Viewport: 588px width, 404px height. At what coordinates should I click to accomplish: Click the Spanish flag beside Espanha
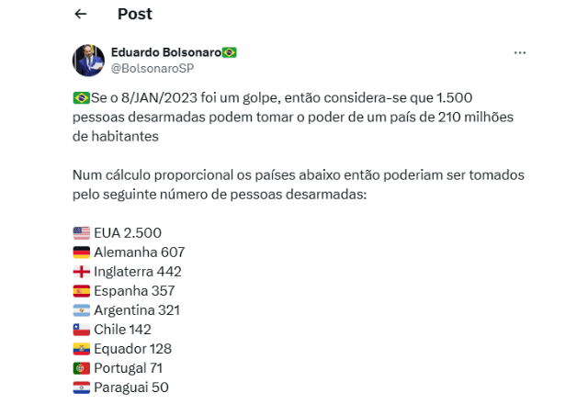coord(81,291)
